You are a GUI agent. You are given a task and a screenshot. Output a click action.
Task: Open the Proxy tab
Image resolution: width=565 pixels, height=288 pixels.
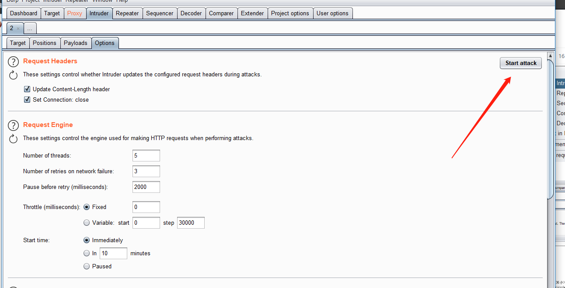click(75, 13)
